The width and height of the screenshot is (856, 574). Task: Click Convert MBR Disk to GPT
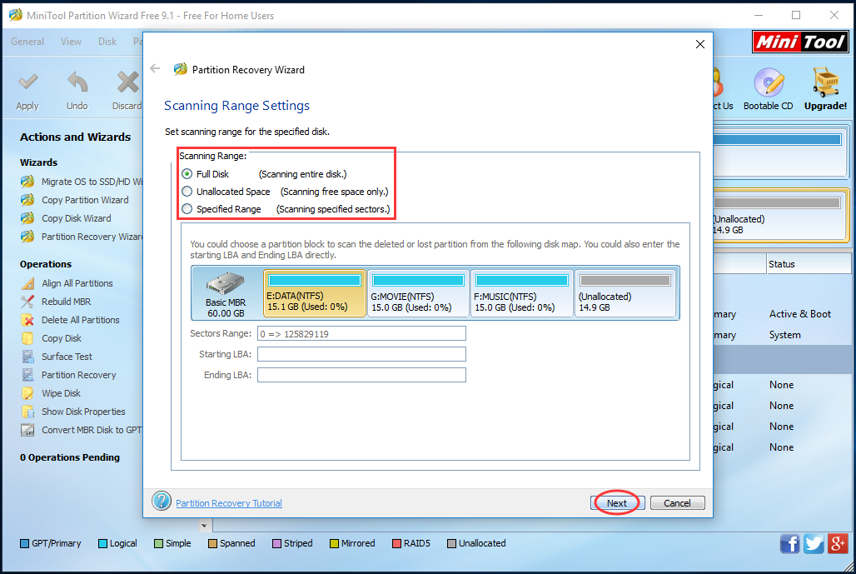click(82, 431)
